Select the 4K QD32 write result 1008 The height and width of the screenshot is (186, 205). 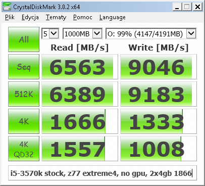tap(159, 149)
